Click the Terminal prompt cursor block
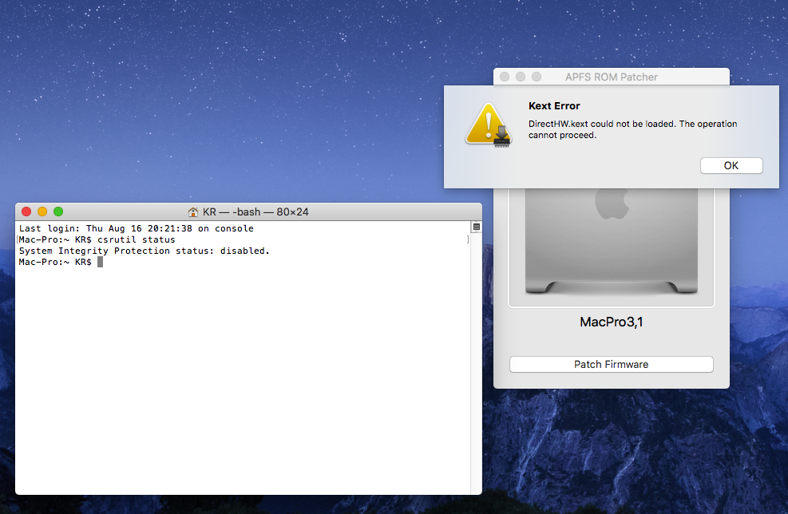788x514 pixels. [x=100, y=262]
